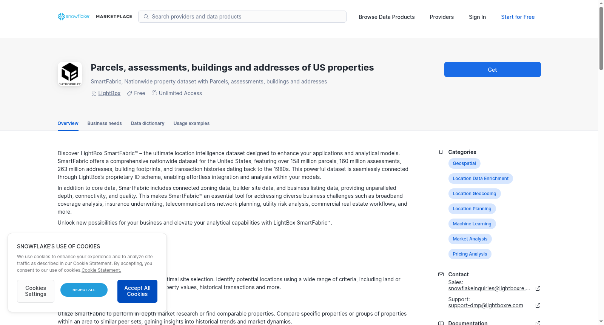Open external link icon for sales email
The width and height of the screenshot is (604, 325).
point(538,288)
